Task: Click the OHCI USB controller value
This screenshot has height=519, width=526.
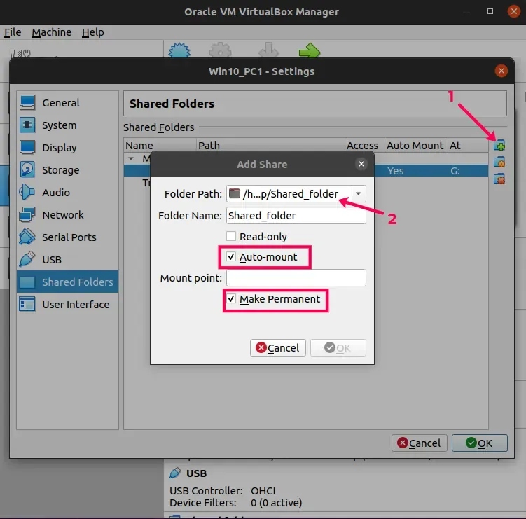Action: 263,491
